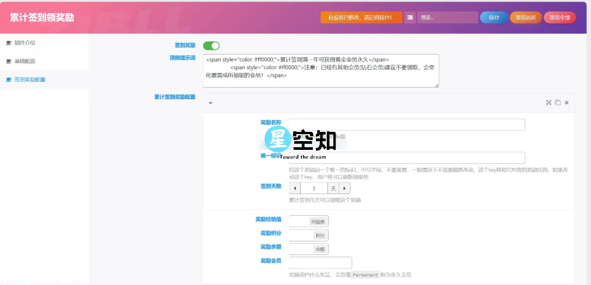Screen dimensions: 591x285
Task: Click the 累计签到奖励配置 field label
Action: pyautogui.click(x=175, y=97)
